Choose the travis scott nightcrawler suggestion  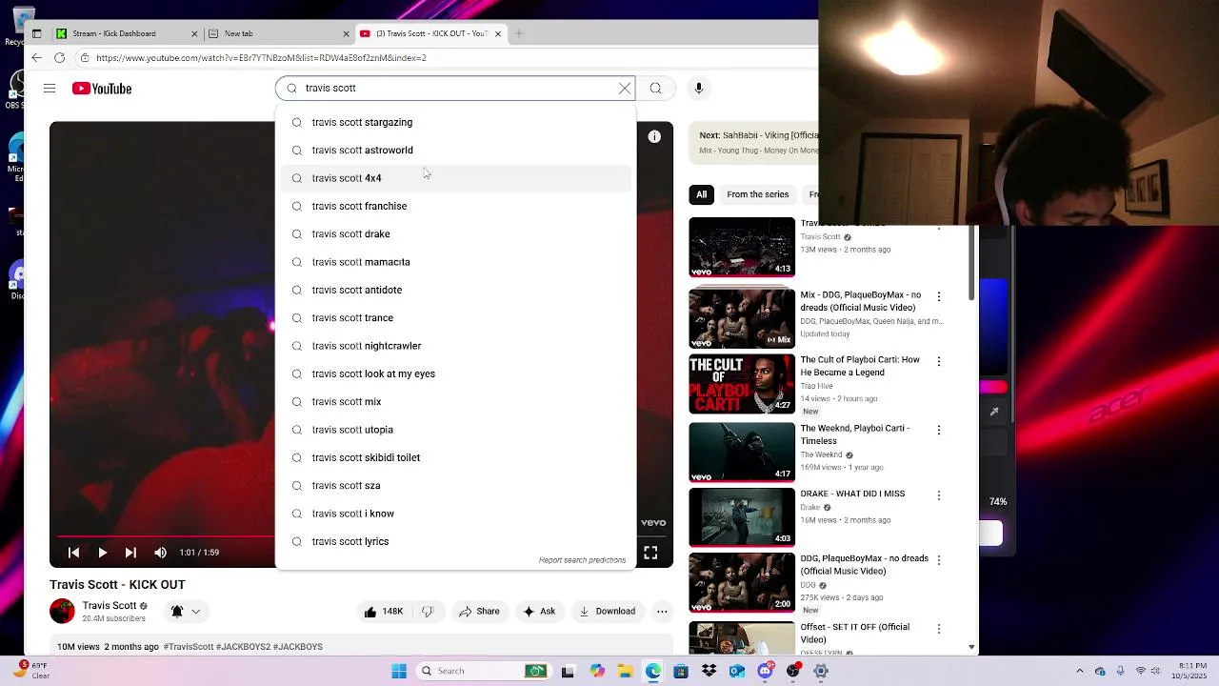coord(457,346)
